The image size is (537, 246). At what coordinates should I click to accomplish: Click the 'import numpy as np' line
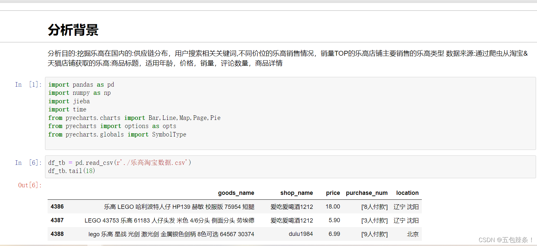click(x=80, y=93)
